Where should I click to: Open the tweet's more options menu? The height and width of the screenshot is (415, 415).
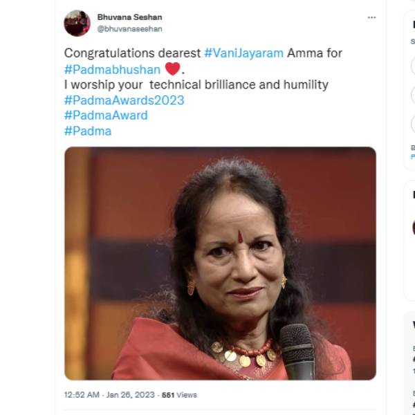(x=371, y=17)
